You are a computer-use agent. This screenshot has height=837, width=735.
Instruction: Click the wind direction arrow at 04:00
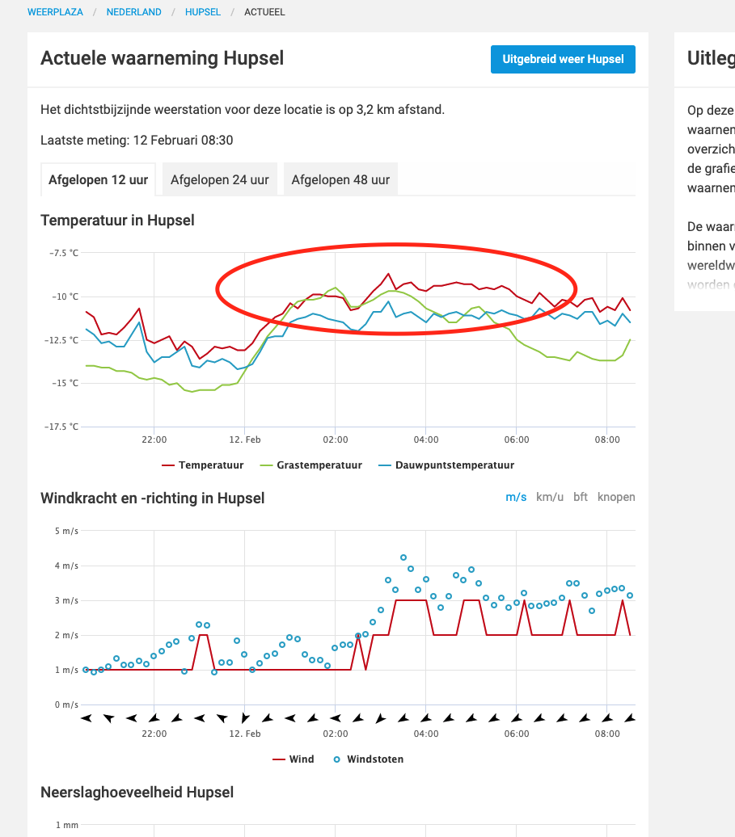pos(426,718)
